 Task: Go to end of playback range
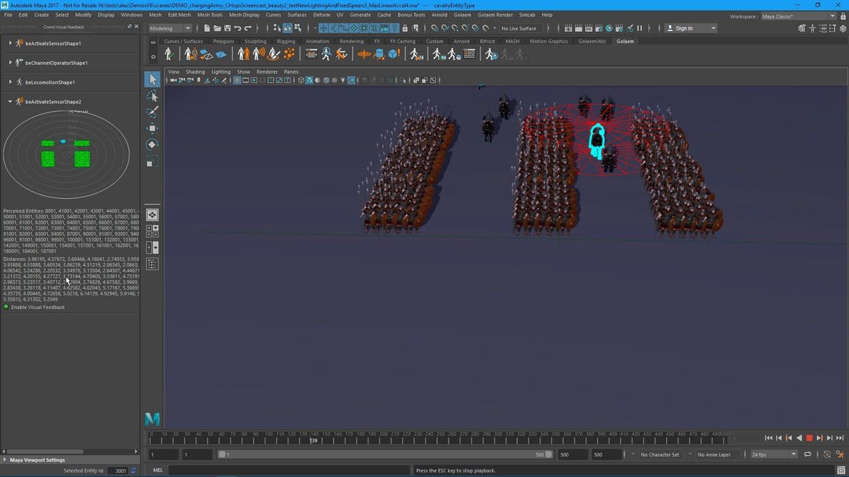click(840, 438)
